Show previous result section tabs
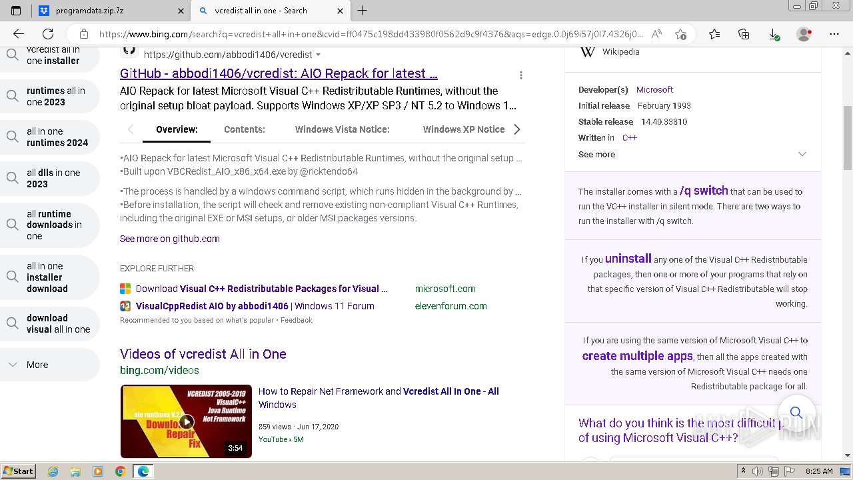Viewport: 853px width, 480px height. (x=131, y=129)
